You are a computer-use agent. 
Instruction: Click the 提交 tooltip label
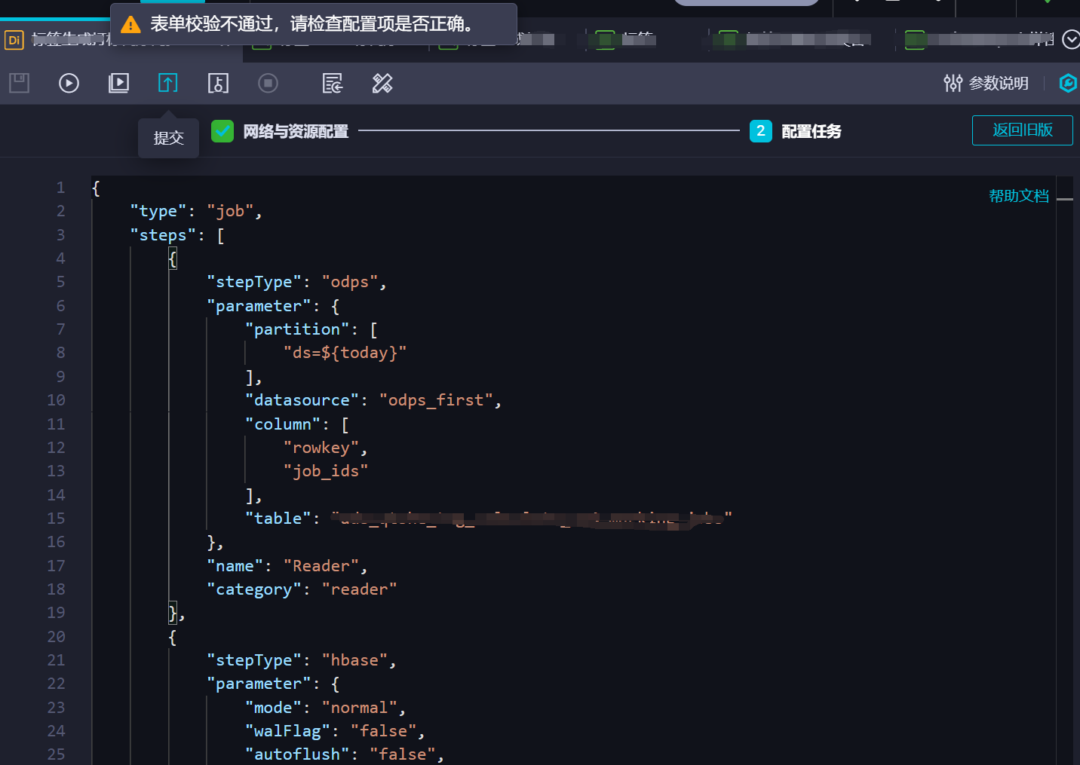[x=168, y=138]
